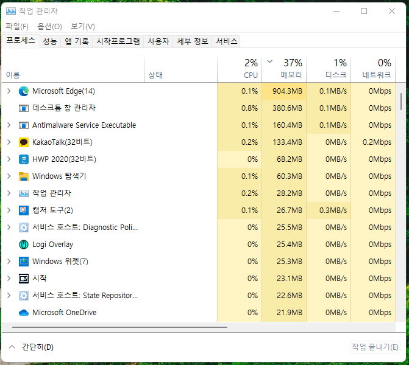The height and width of the screenshot is (365, 409).
Task: Click the 캡처 도구 snipping tool icon
Action: click(24, 210)
